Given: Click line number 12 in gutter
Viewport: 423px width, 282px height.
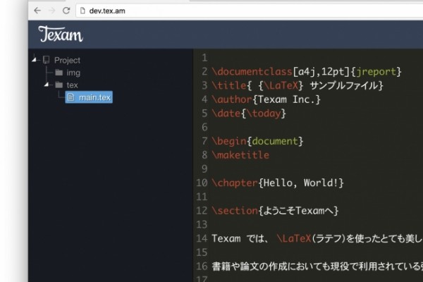Looking at the screenshot, I should point(202,211).
